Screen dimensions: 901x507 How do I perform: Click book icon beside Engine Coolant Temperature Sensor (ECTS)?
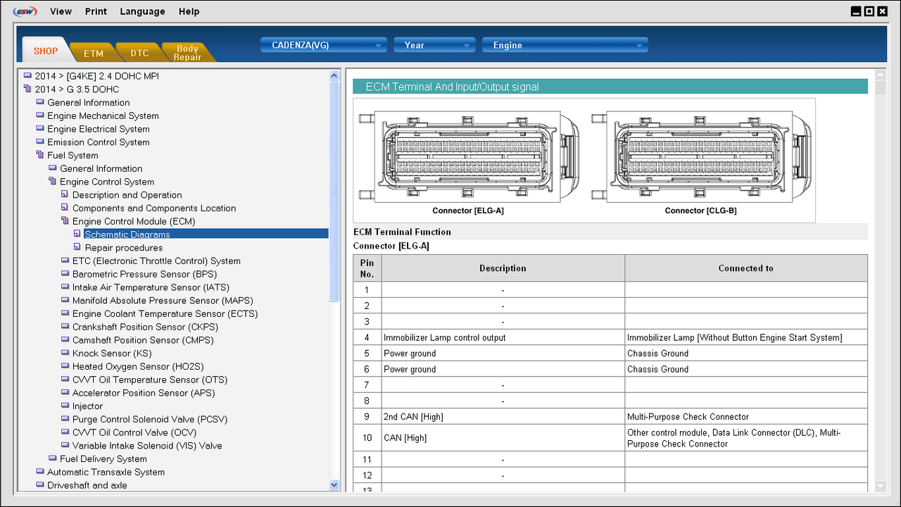point(65,313)
